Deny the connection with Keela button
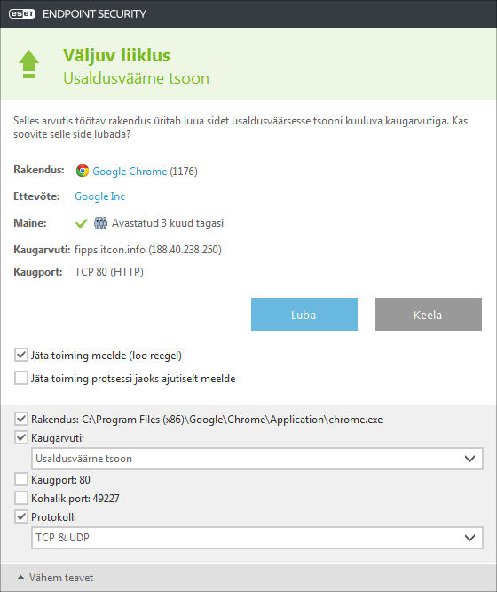 click(429, 314)
